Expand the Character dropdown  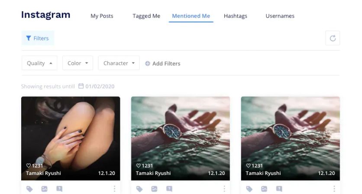[x=119, y=63]
